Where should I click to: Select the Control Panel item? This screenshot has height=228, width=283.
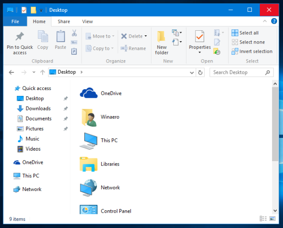pyautogui.click(x=106, y=210)
